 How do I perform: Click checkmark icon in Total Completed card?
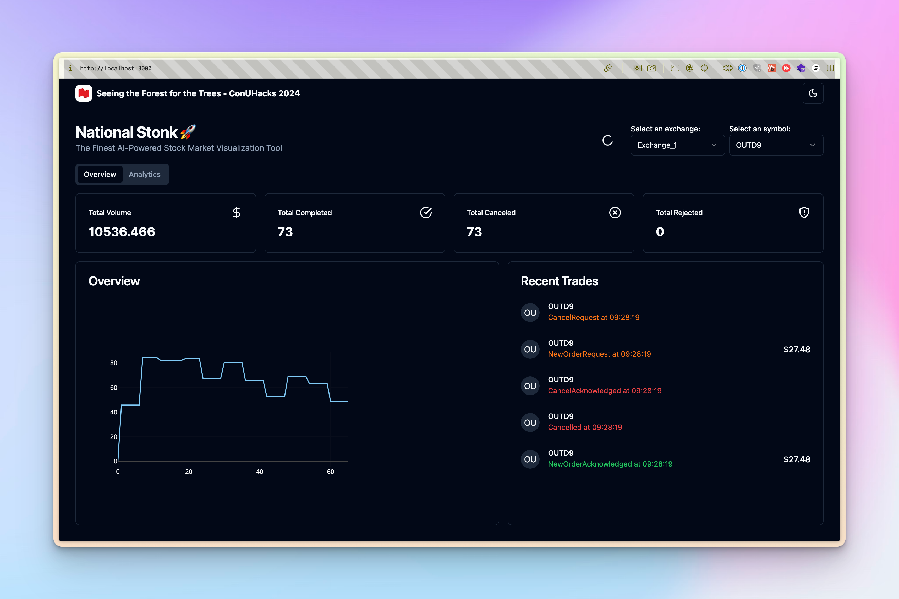pos(426,212)
